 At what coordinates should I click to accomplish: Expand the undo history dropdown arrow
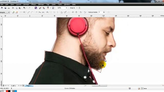[27, 8]
